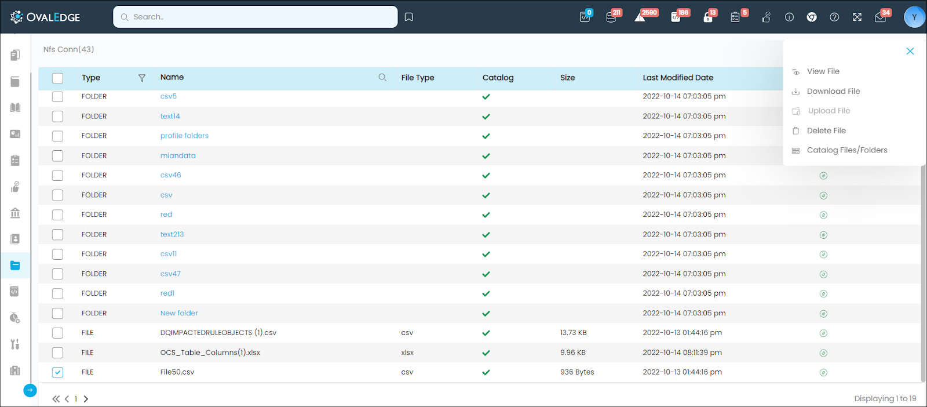Click the bookmark icon beside search box
Screen dimensions: 927x407
pyautogui.click(x=408, y=17)
